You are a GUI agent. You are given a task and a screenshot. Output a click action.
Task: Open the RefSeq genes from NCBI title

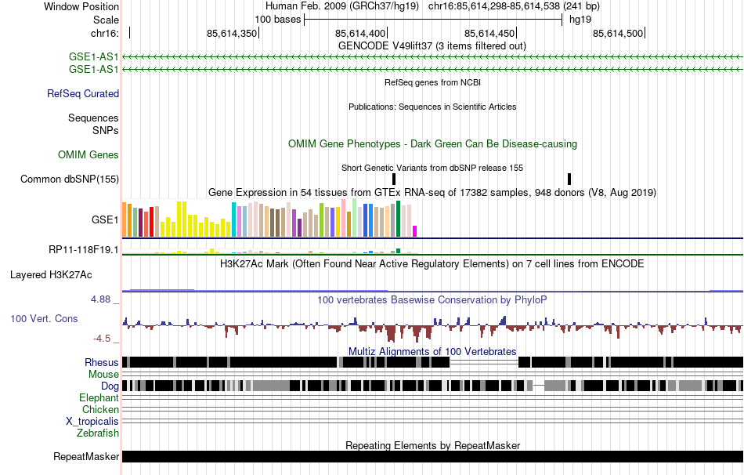click(432, 82)
